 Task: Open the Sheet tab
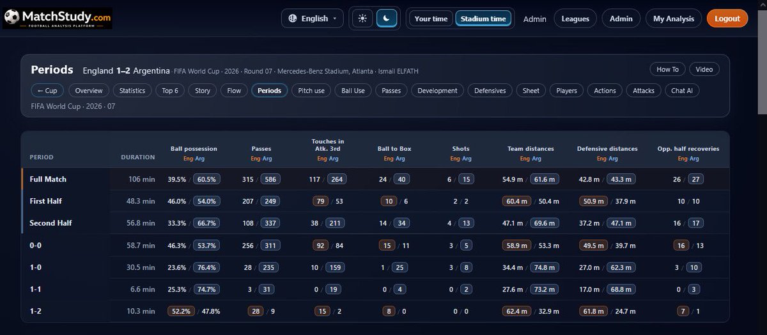click(531, 91)
